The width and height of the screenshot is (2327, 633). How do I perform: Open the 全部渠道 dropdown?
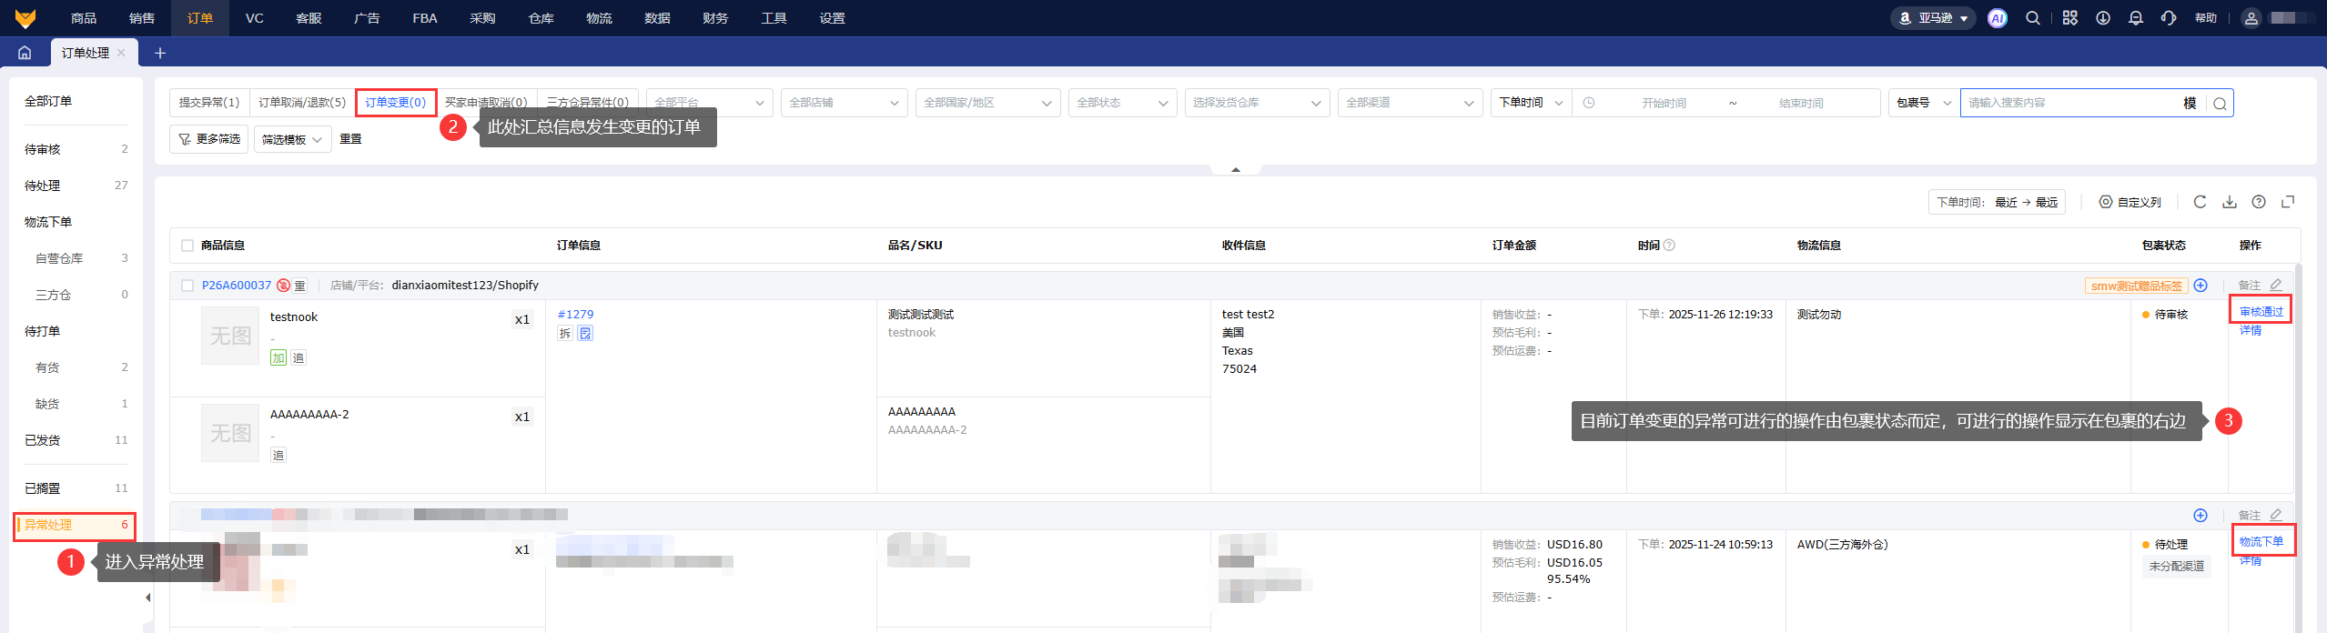click(1410, 103)
